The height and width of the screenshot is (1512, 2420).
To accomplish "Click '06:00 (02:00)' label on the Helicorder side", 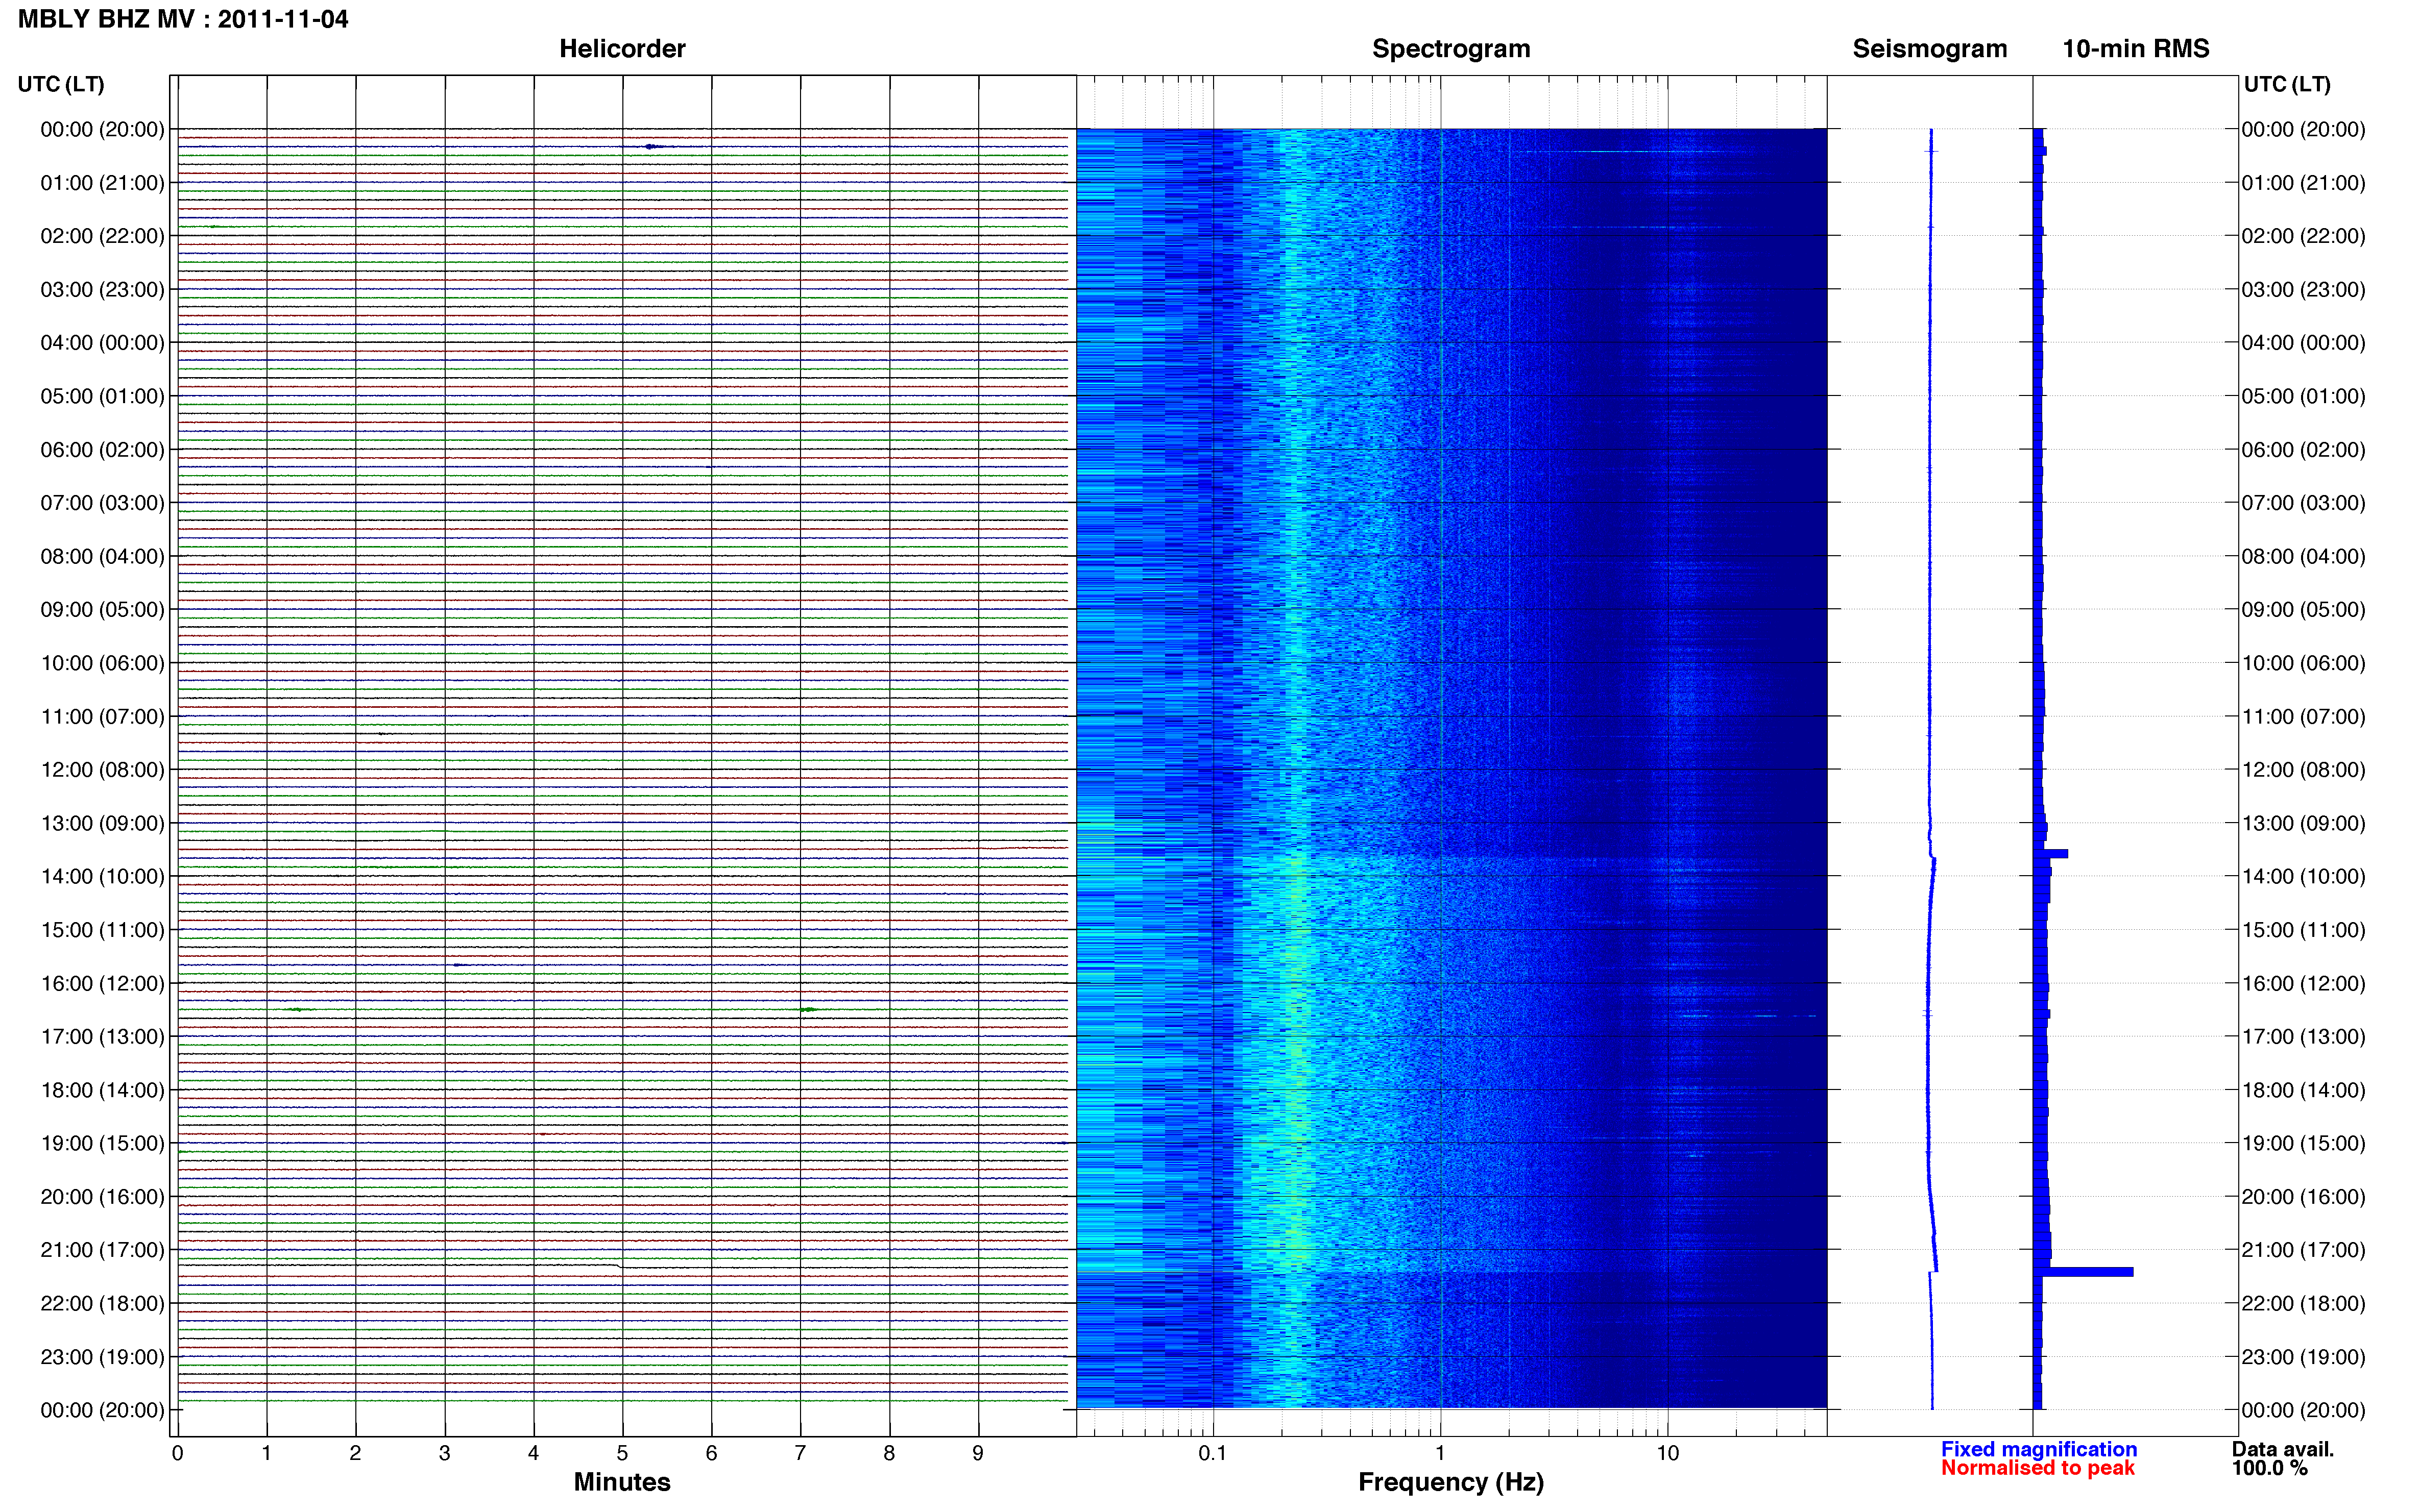I will pos(102,450).
